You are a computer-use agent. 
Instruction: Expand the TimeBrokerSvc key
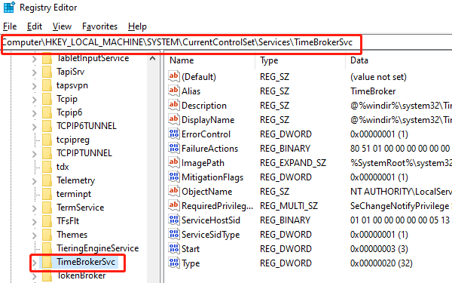[35, 263]
